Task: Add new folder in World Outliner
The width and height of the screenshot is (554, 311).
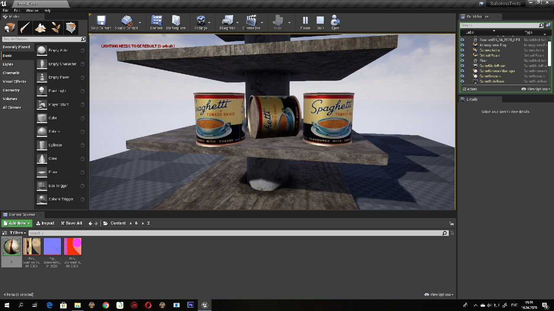Action: point(549,25)
